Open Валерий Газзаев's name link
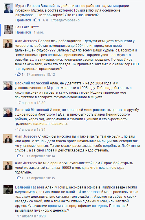Image resolution: width=145 pixels, height=220 pixels. [30, 187]
